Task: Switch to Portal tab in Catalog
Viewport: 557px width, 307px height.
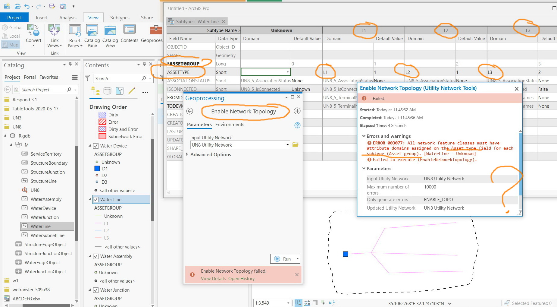Action: coord(30,77)
